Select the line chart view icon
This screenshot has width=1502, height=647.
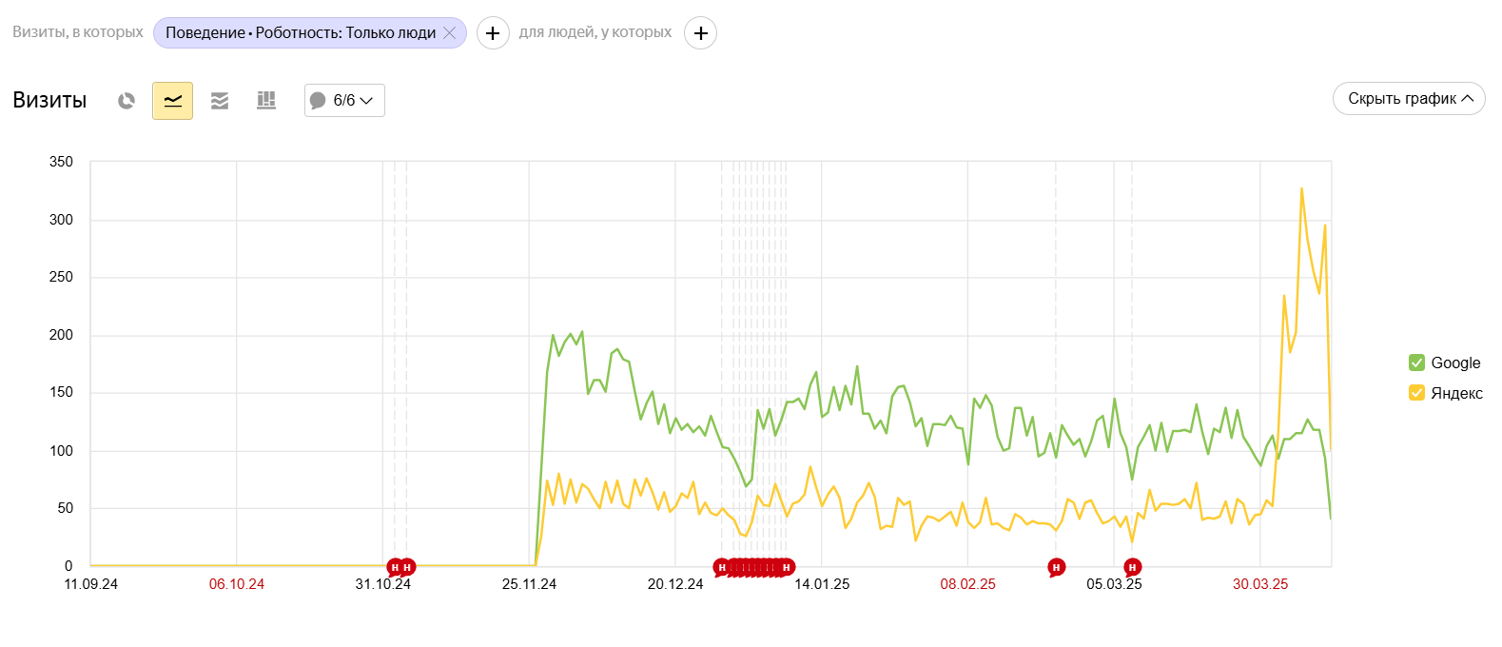(172, 101)
